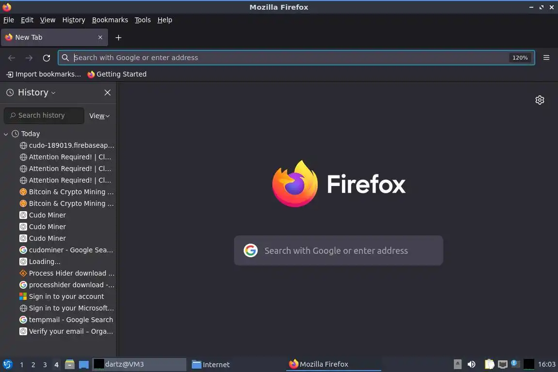
Task: Reload the current page
Action: [x=46, y=58]
